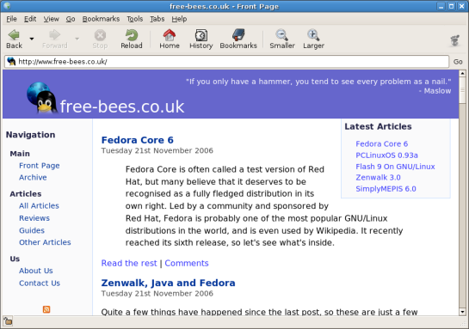469x329 pixels.
Task: Open the About Us link
Action: pos(36,271)
